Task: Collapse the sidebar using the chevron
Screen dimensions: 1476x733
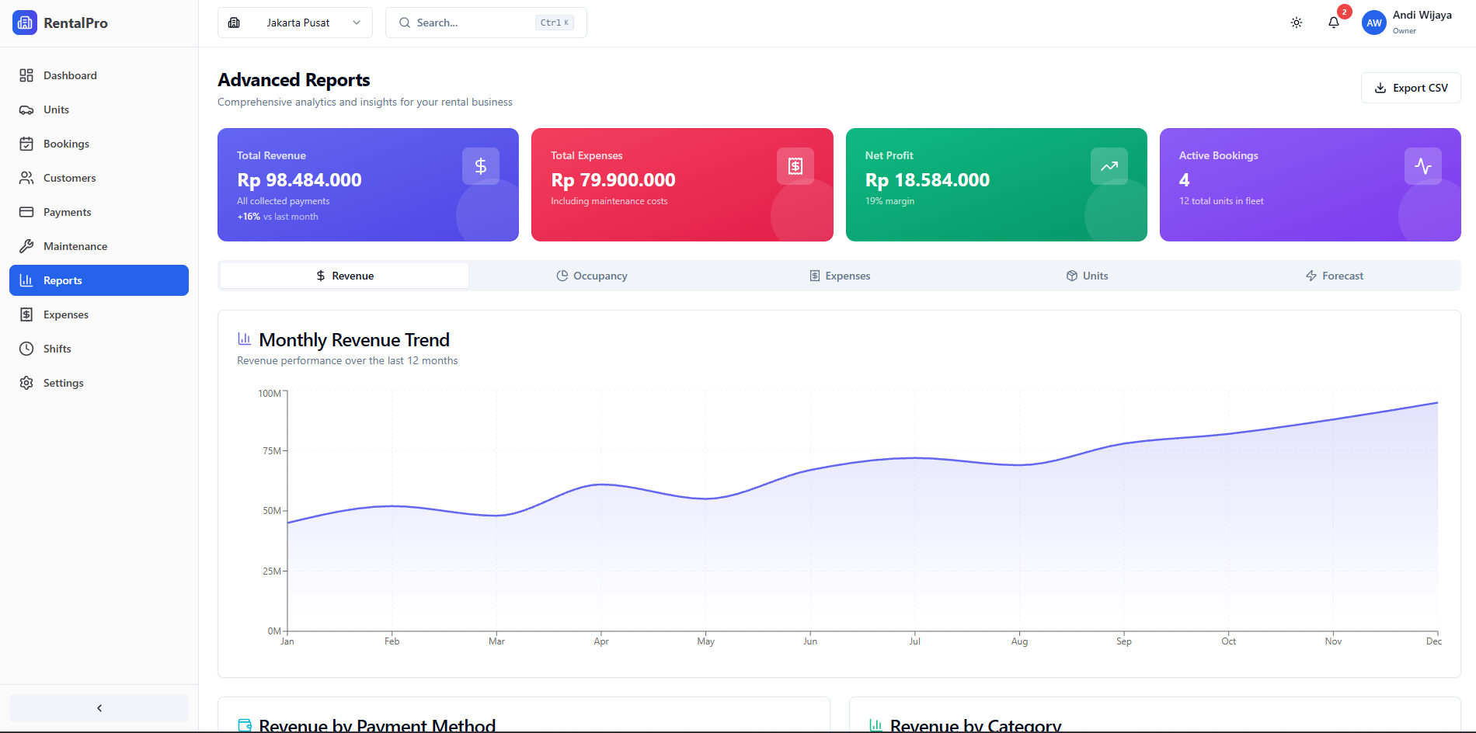Action: coord(99,708)
